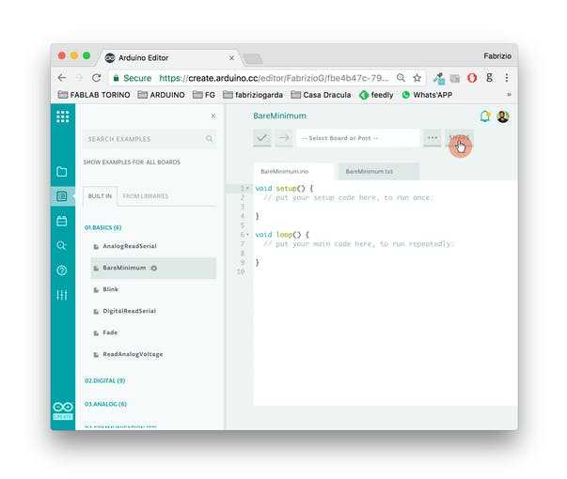This screenshot has height=479, width=567.
Task: Open the three-dots more options menu
Action: click(x=432, y=138)
